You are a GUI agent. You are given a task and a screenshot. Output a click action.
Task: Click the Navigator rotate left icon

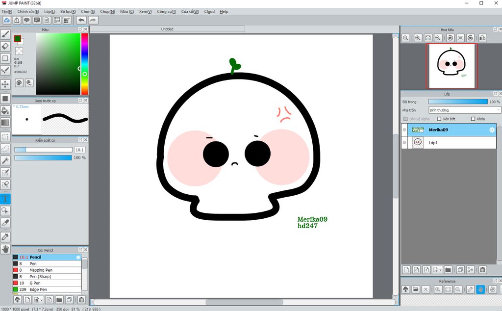(450, 38)
